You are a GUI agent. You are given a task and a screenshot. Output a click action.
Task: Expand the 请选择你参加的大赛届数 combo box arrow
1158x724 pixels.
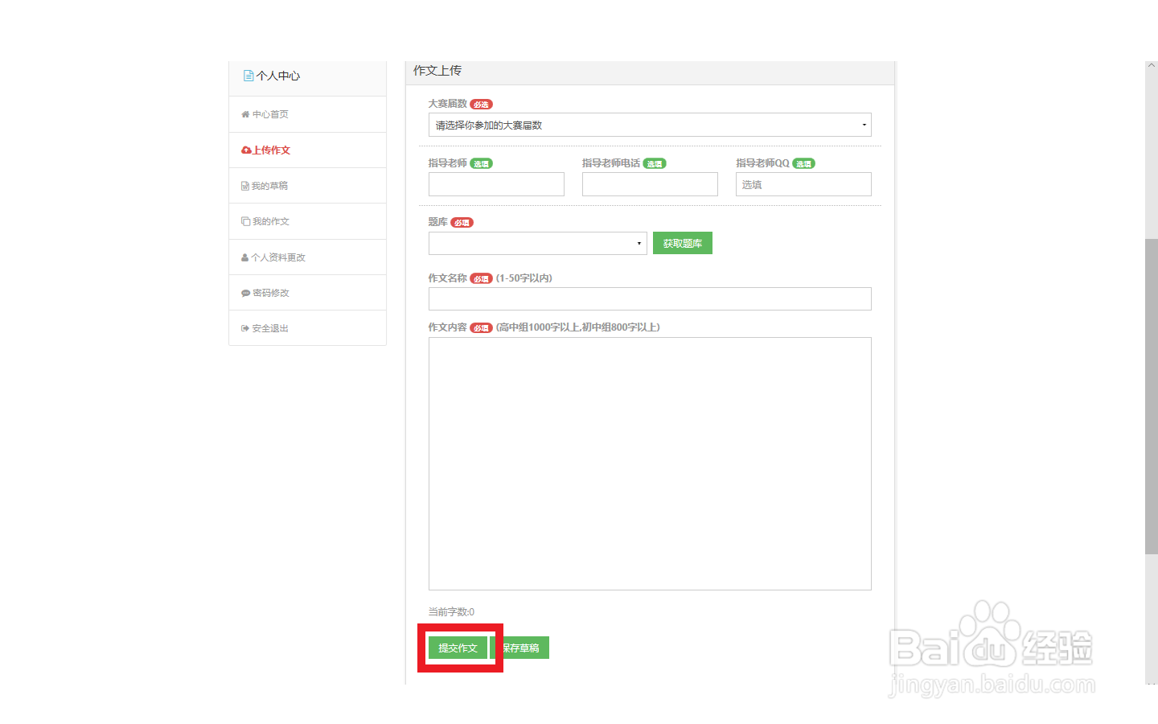point(864,125)
